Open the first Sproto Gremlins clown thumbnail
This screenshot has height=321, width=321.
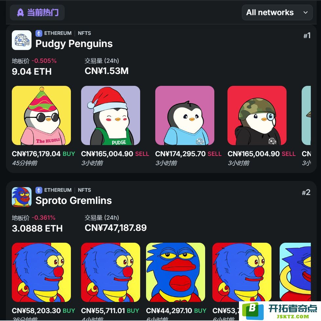click(x=41, y=272)
